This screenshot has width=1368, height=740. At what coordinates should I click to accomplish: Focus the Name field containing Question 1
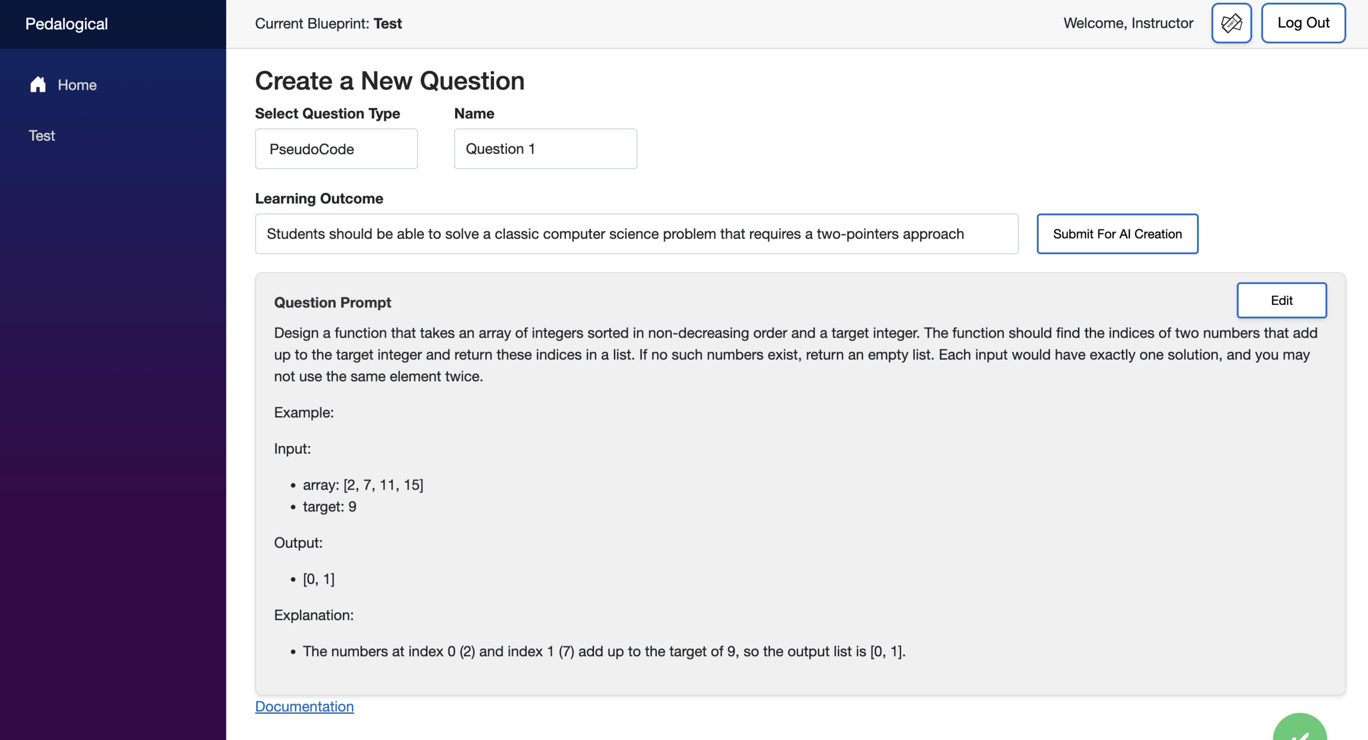click(x=545, y=149)
